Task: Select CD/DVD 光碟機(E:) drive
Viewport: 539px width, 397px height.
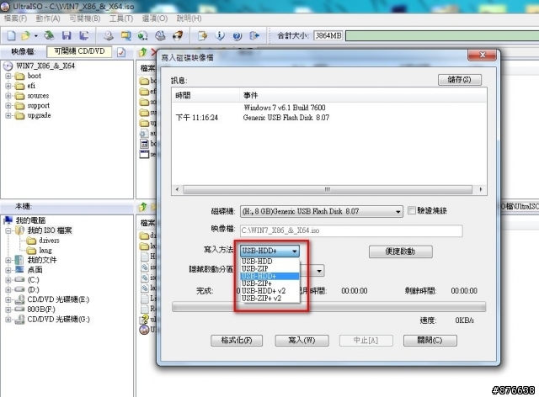Action: click(x=58, y=299)
